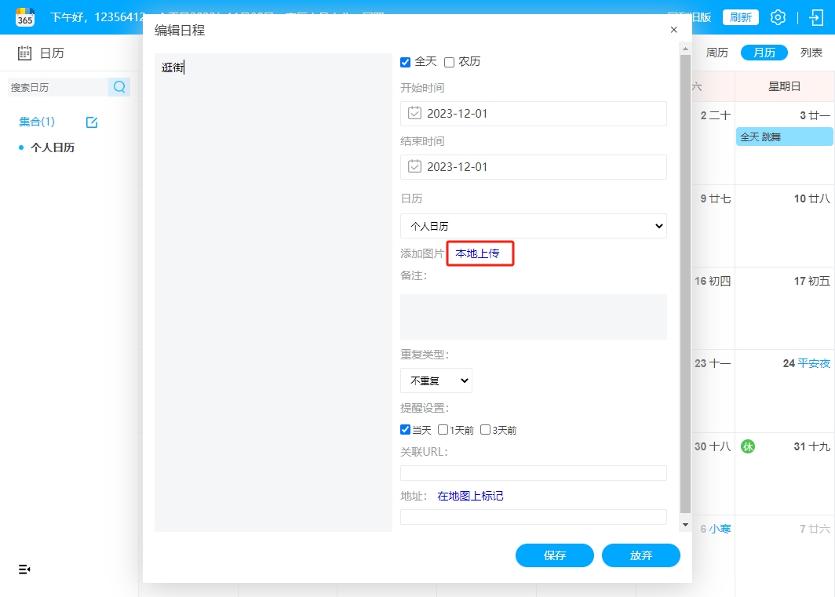Click the dialog scrollbar up arrow
This screenshot has height=597, width=835.
pos(685,49)
